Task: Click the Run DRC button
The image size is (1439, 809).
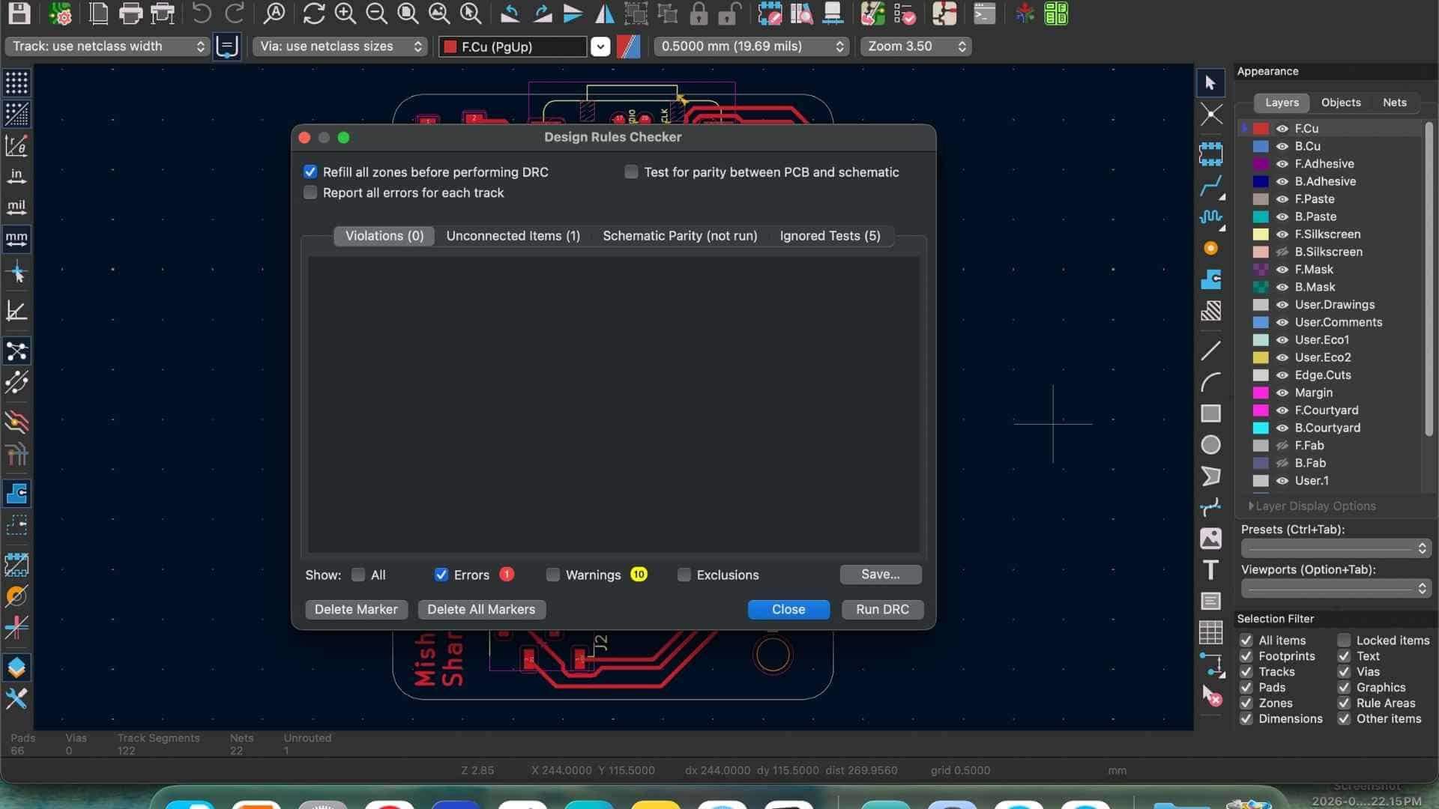Action: coord(882,610)
